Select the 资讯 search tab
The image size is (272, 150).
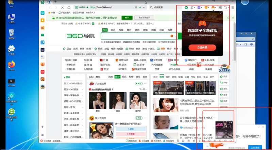click(x=113, y=30)
